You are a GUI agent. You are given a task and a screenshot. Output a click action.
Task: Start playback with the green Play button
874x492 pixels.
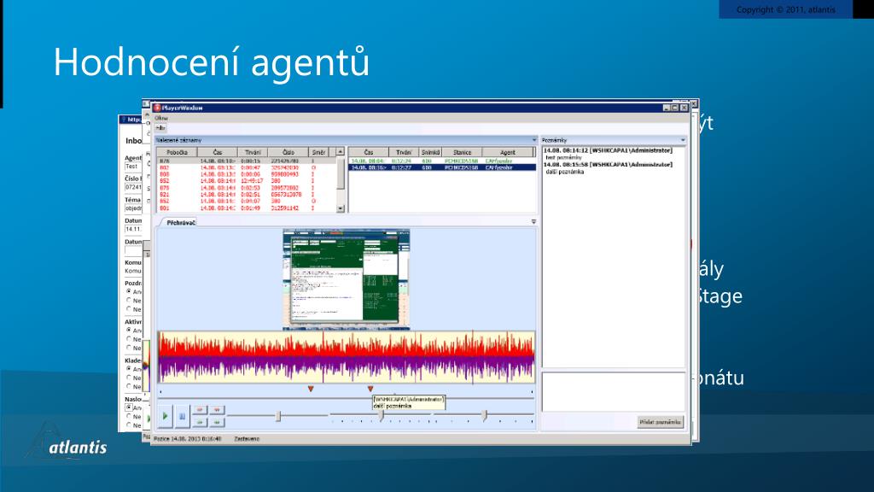tap(165, 416)
